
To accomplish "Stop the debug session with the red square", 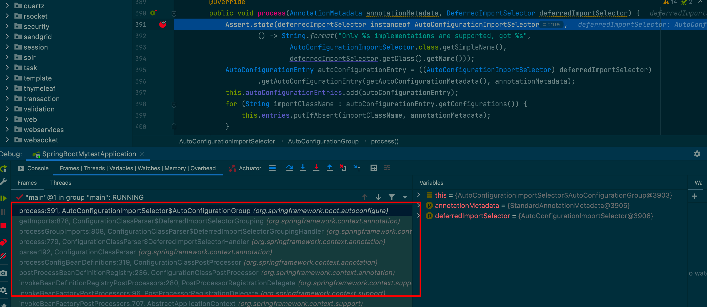I will tap(3, 225).
